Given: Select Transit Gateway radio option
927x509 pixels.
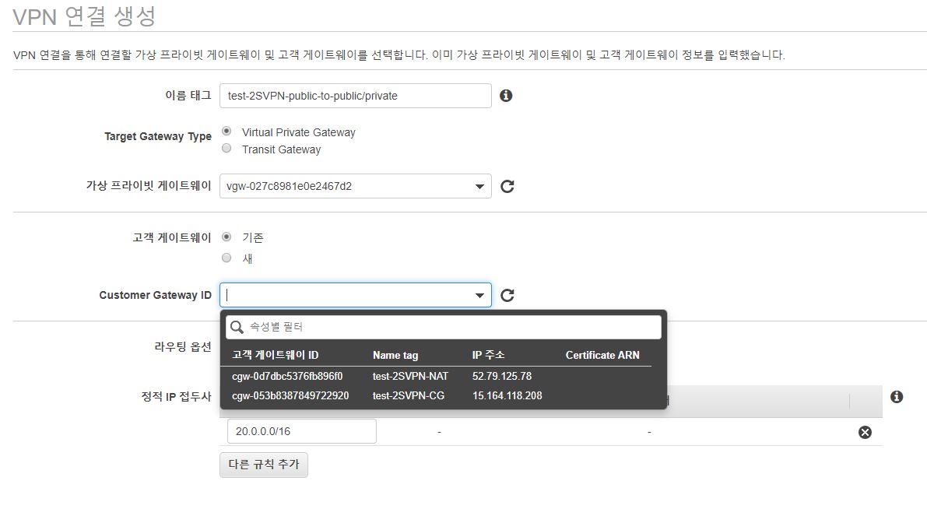Looking at the screenshot, I should coord(226,149).
